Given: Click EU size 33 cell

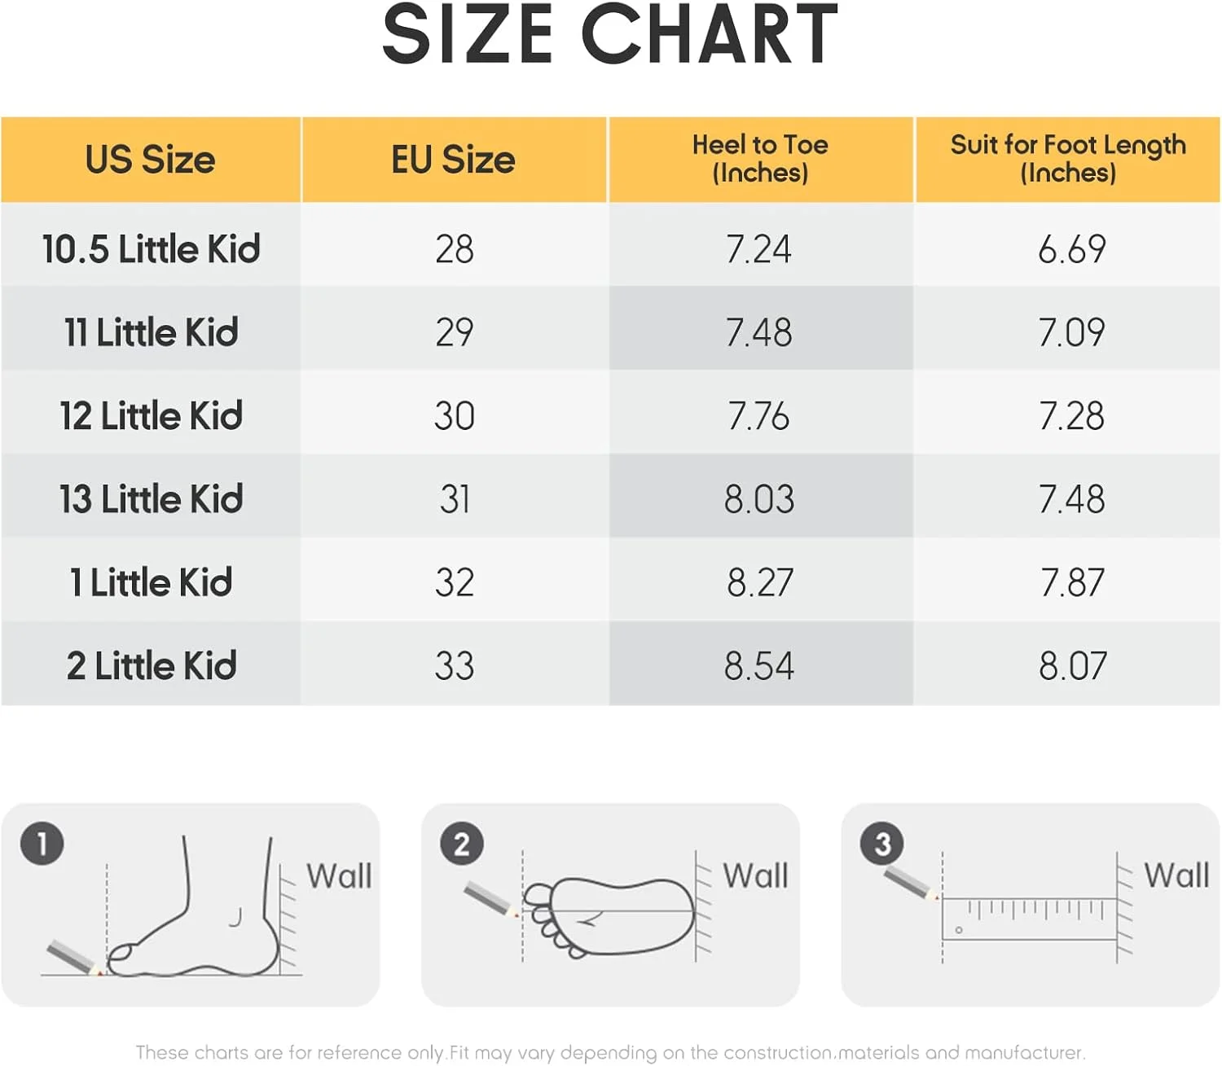Looking at the screenshot, I should [x=454, y=665].
